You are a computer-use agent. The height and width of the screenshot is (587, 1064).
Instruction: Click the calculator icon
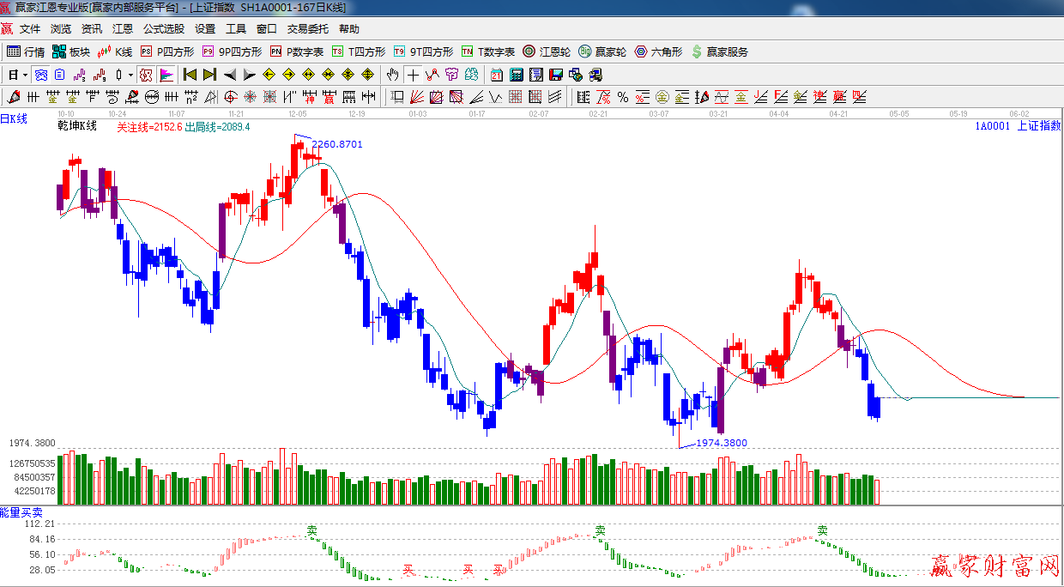pyautogui.click(x=516, y=75)
